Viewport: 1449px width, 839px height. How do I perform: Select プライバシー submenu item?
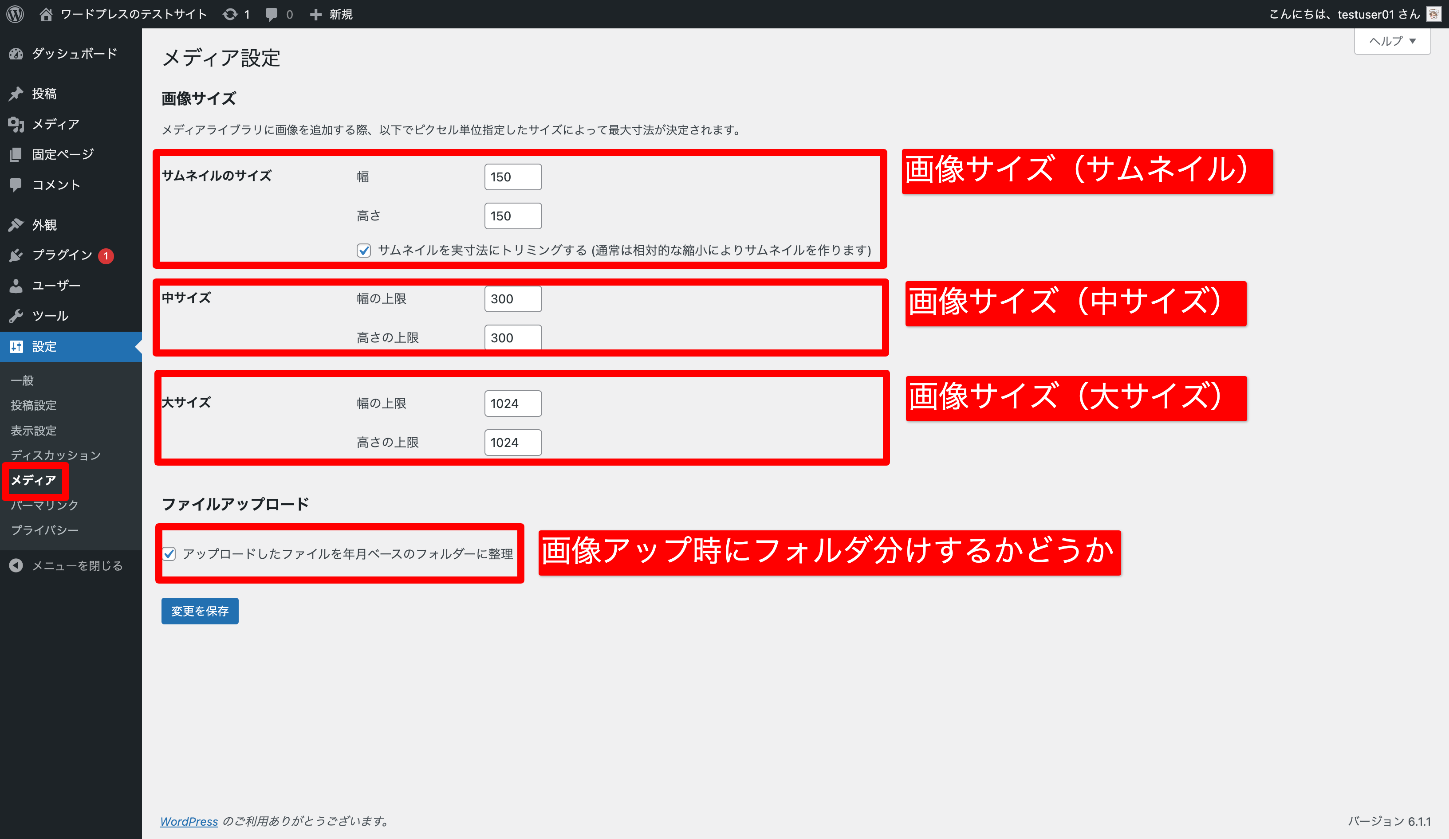(x=44, y=530)
